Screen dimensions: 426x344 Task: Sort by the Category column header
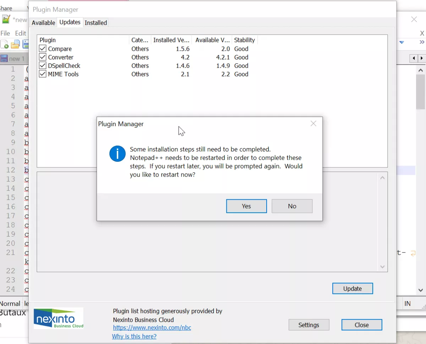point(140,40)
